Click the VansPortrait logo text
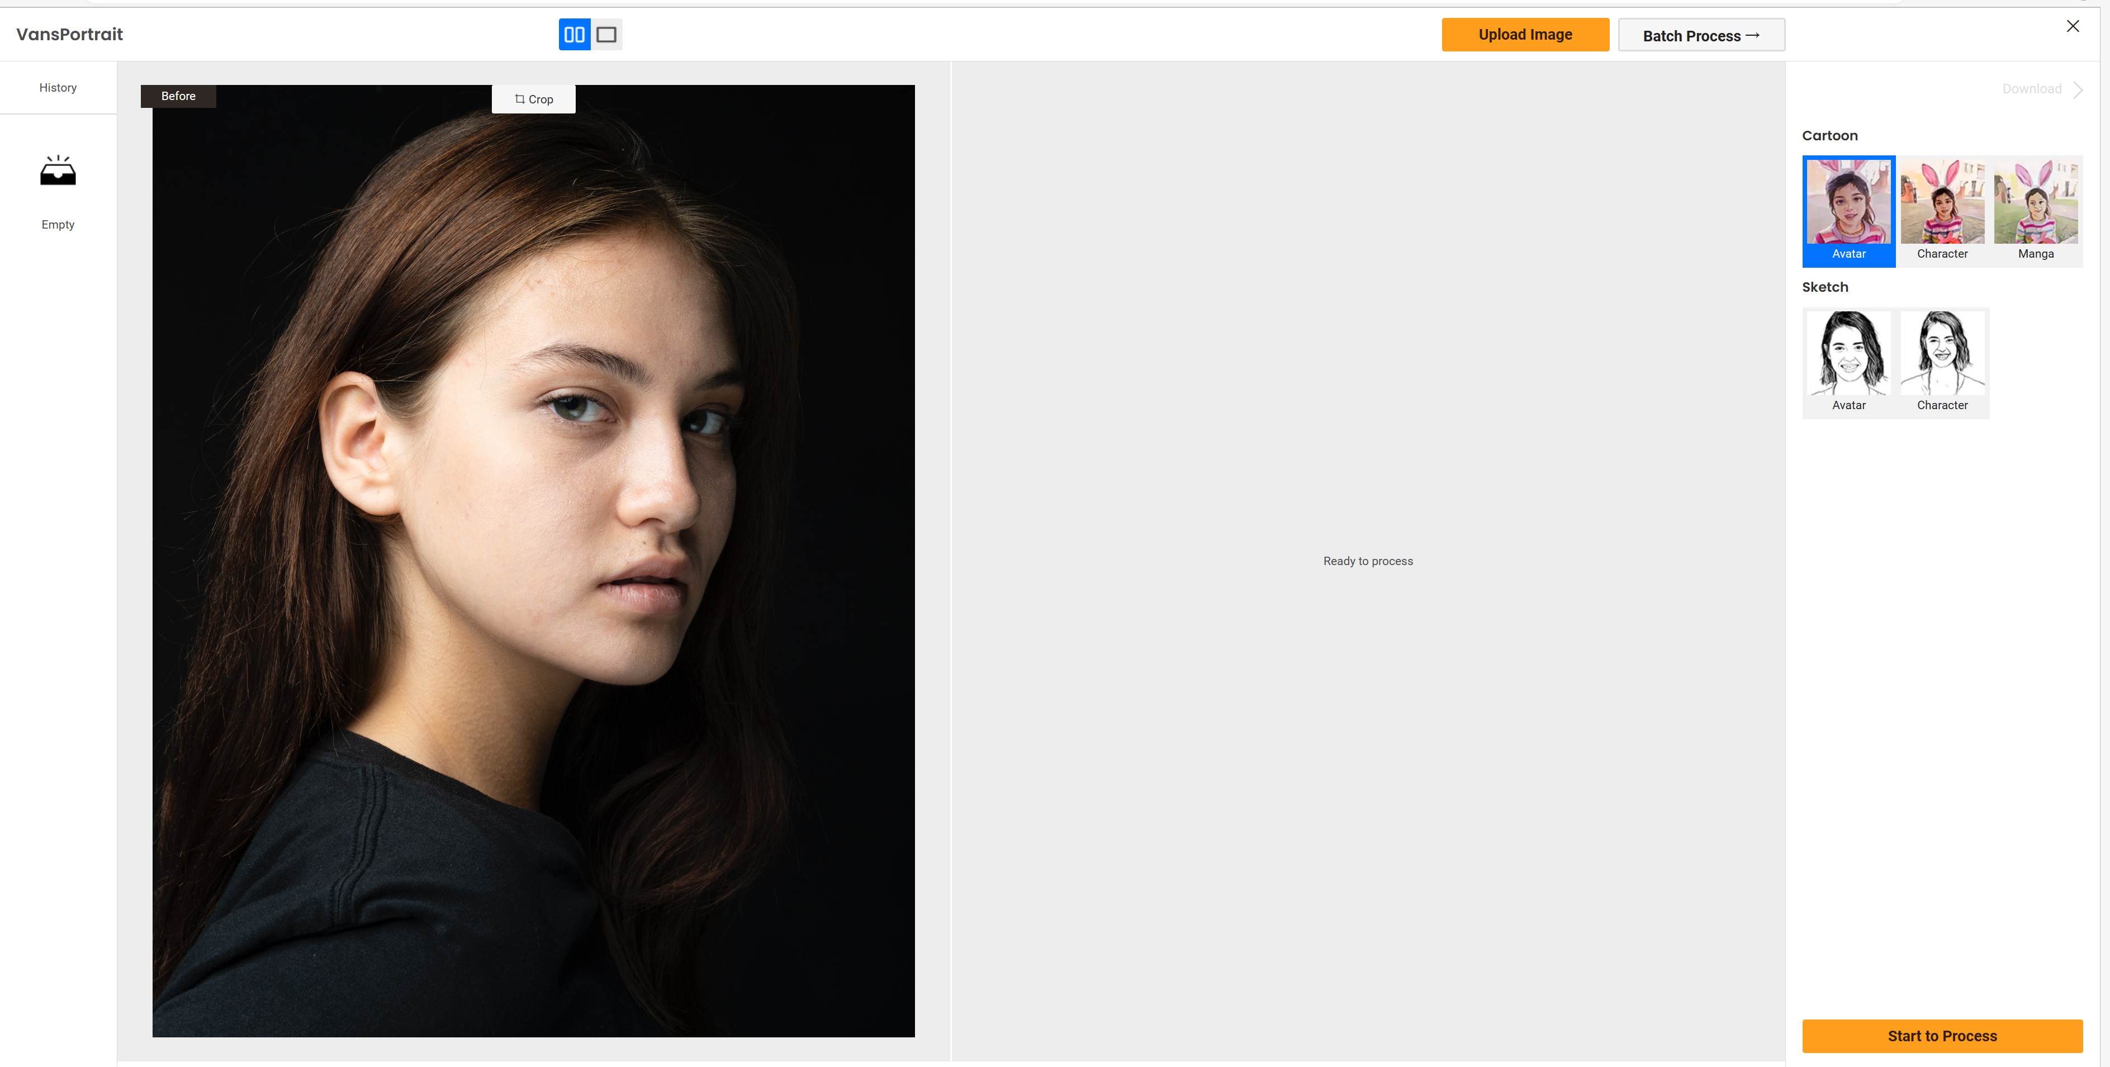The height and width of the screenshot is (1067, 2110). tap(70, 35)
